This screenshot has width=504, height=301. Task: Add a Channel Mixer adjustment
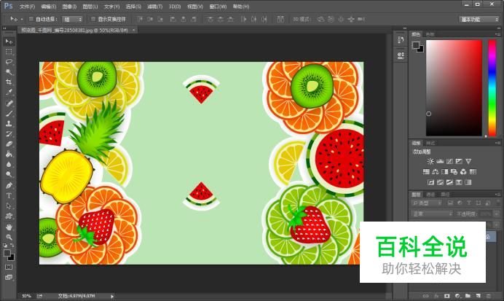463,172
